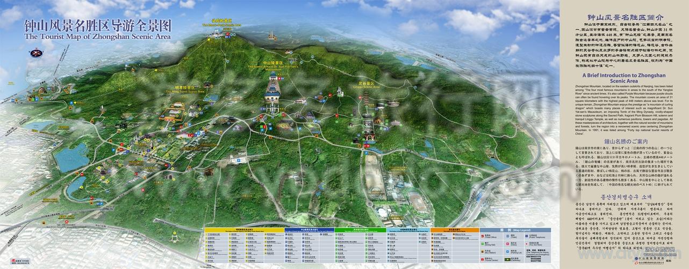The width and height of the screenshot is (689, 269).
Task: Click the Clinic legend icon
Action: point(507,244)
